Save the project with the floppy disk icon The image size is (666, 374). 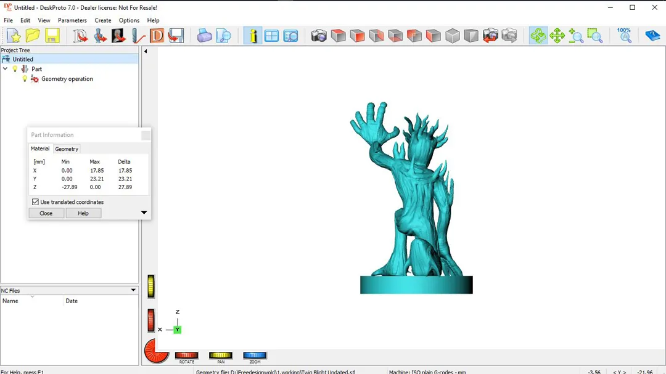[52, 36]
